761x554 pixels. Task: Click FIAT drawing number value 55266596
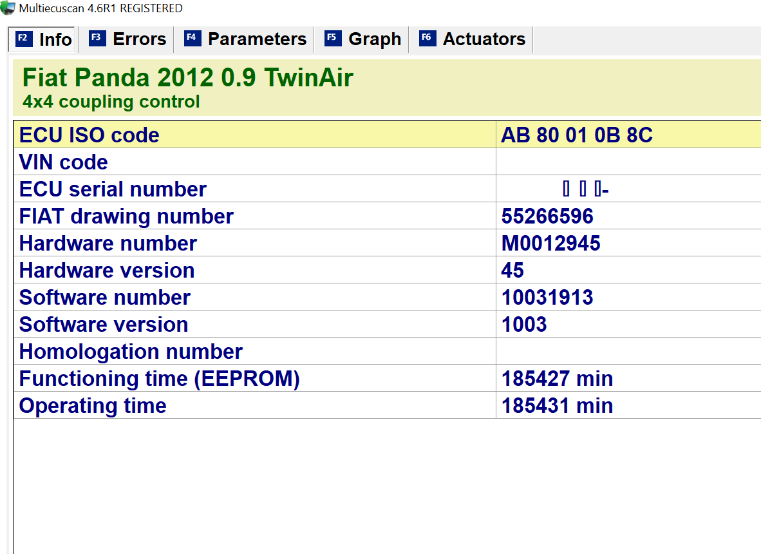coord(547,216)
